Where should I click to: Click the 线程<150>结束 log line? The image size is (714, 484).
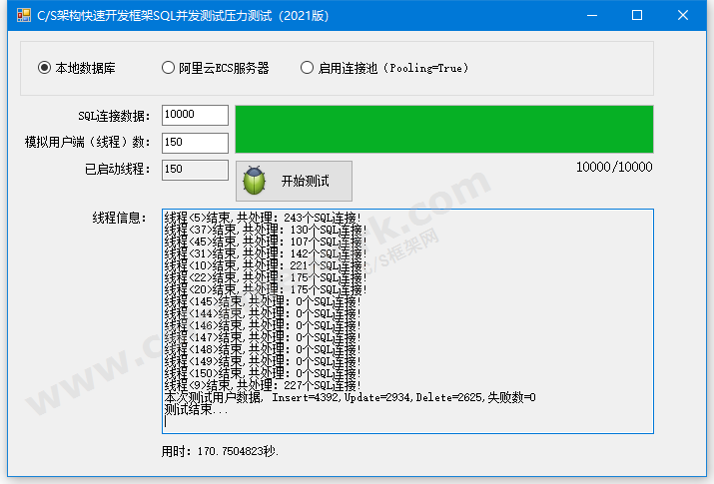(x=263, y=373)
